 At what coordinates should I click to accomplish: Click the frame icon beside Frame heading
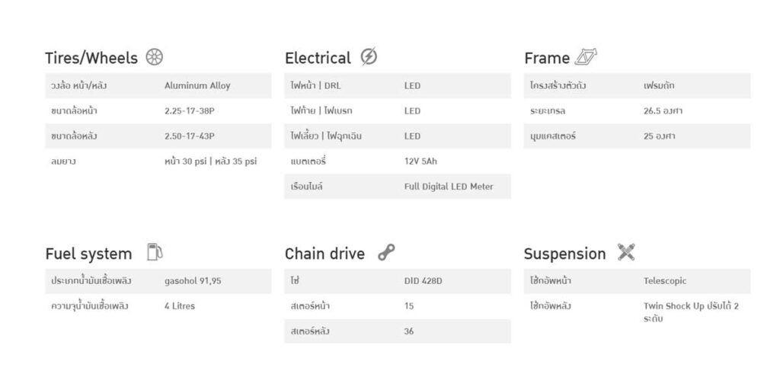(x=586, y=56)
